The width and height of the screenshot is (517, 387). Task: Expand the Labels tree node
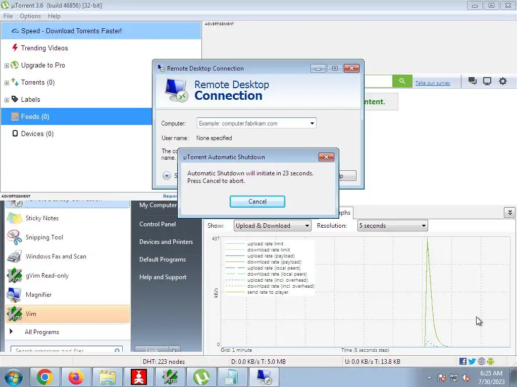(x=7, y=100)
